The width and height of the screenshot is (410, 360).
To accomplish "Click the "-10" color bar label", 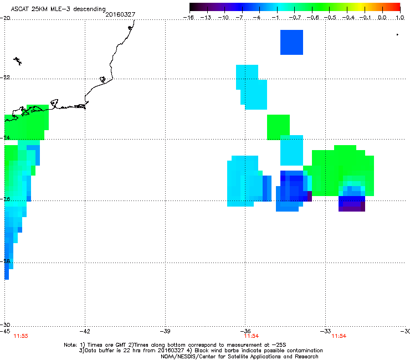I will 223,18.
